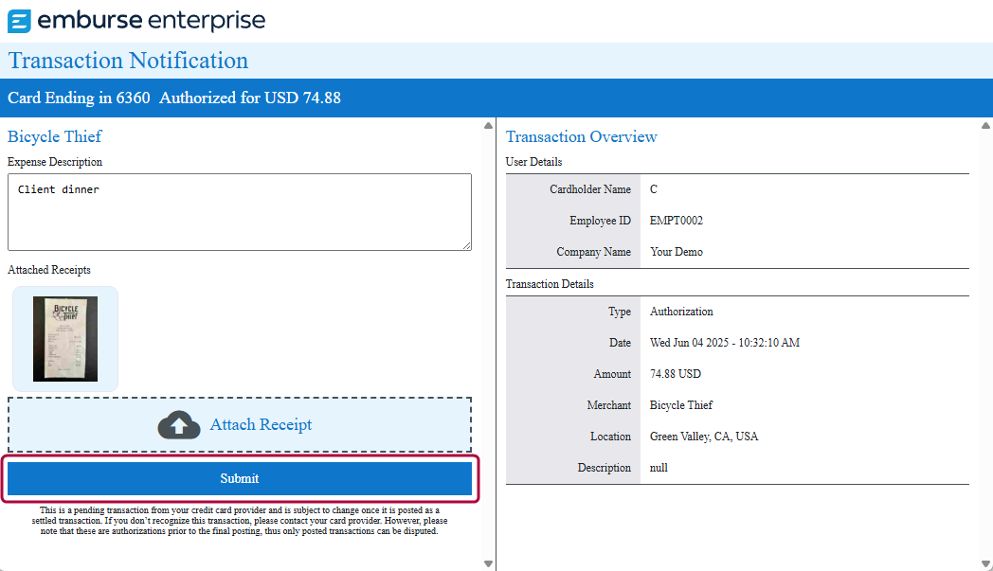
Task: Open the Bicycle Thief receipt thumbnail
Action: (x=65, y=339)
